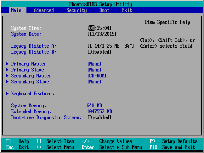The image size is (204, 153).
Task: Click the Extended Memory label
Action: [31, 112]
